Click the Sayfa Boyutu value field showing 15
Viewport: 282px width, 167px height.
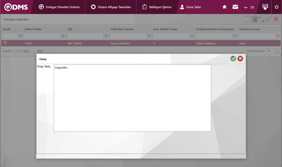270,51
